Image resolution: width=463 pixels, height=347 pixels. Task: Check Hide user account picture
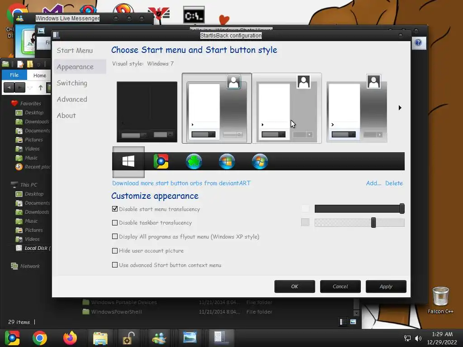tap(115, 251)
